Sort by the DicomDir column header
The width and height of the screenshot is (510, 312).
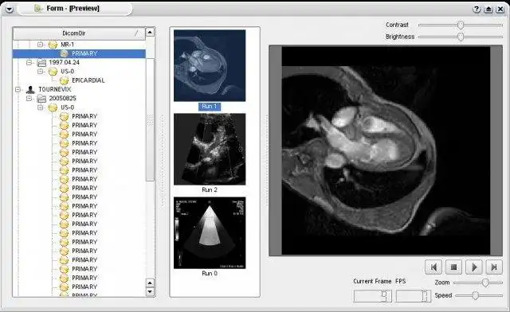coord(79,33)
